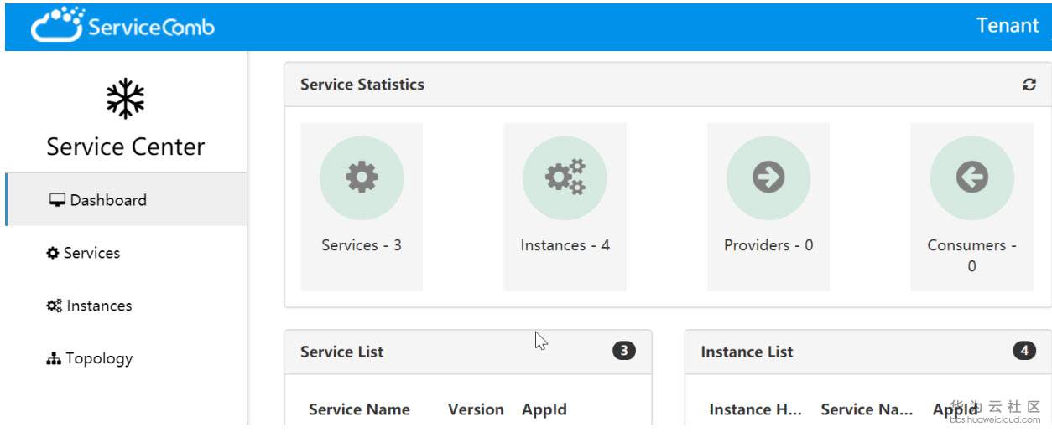Click the Providers right-arrow circle icon
Image resolution: width=1052 pixels, height=432 pixels.
[768, 177]
